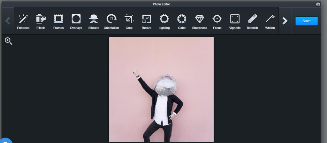Image resolution: width=327 pixels, height=143 pixels.
Task: Select the Sharpness diamond tool
Action: [x=200, y=21]
